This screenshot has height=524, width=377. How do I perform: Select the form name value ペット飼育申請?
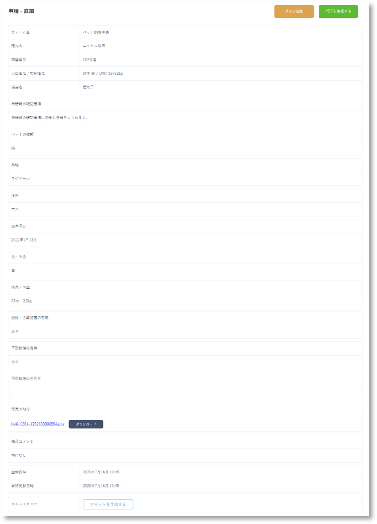coord(96,32)
